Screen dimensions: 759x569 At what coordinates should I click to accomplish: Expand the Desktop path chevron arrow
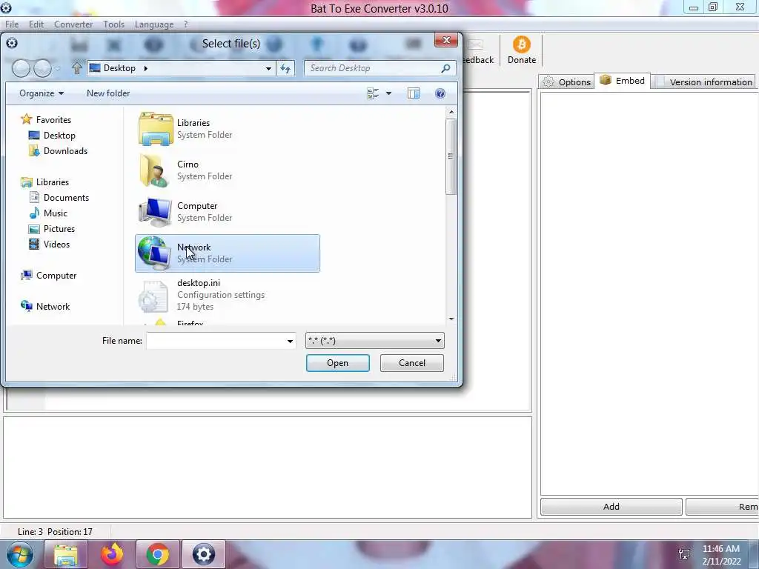point(145,68)
